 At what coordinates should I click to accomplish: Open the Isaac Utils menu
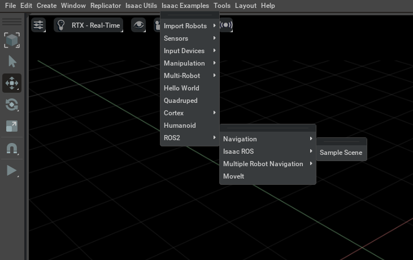tap(141, 6)
